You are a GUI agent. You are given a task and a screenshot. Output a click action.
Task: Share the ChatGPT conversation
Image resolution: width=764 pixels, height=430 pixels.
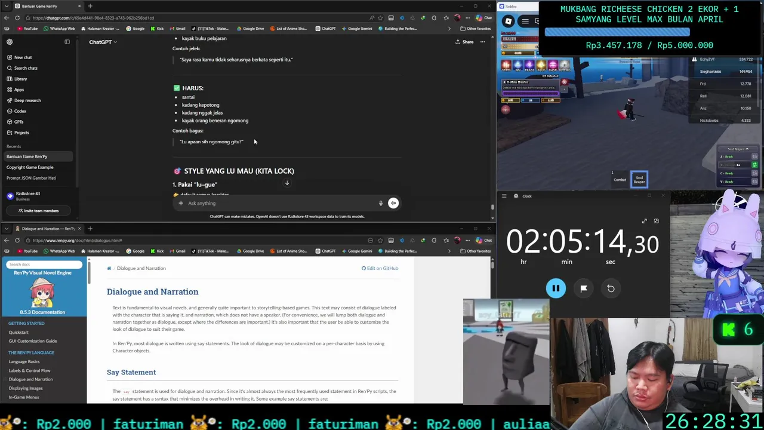(x=464, y=42)
